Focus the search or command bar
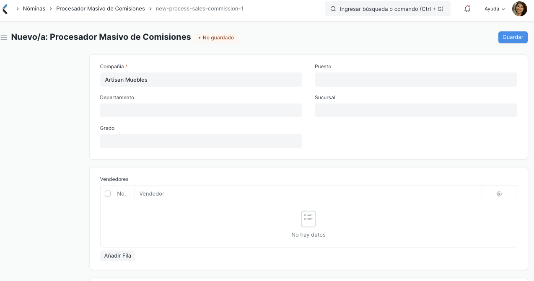Screen dimensions: 534x281 [x=388, y=9]
